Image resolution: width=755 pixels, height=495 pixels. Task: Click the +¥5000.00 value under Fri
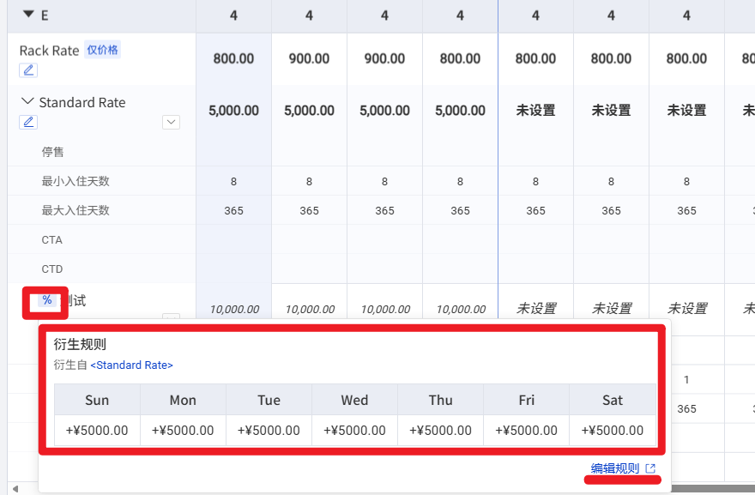tap(526, 430)
